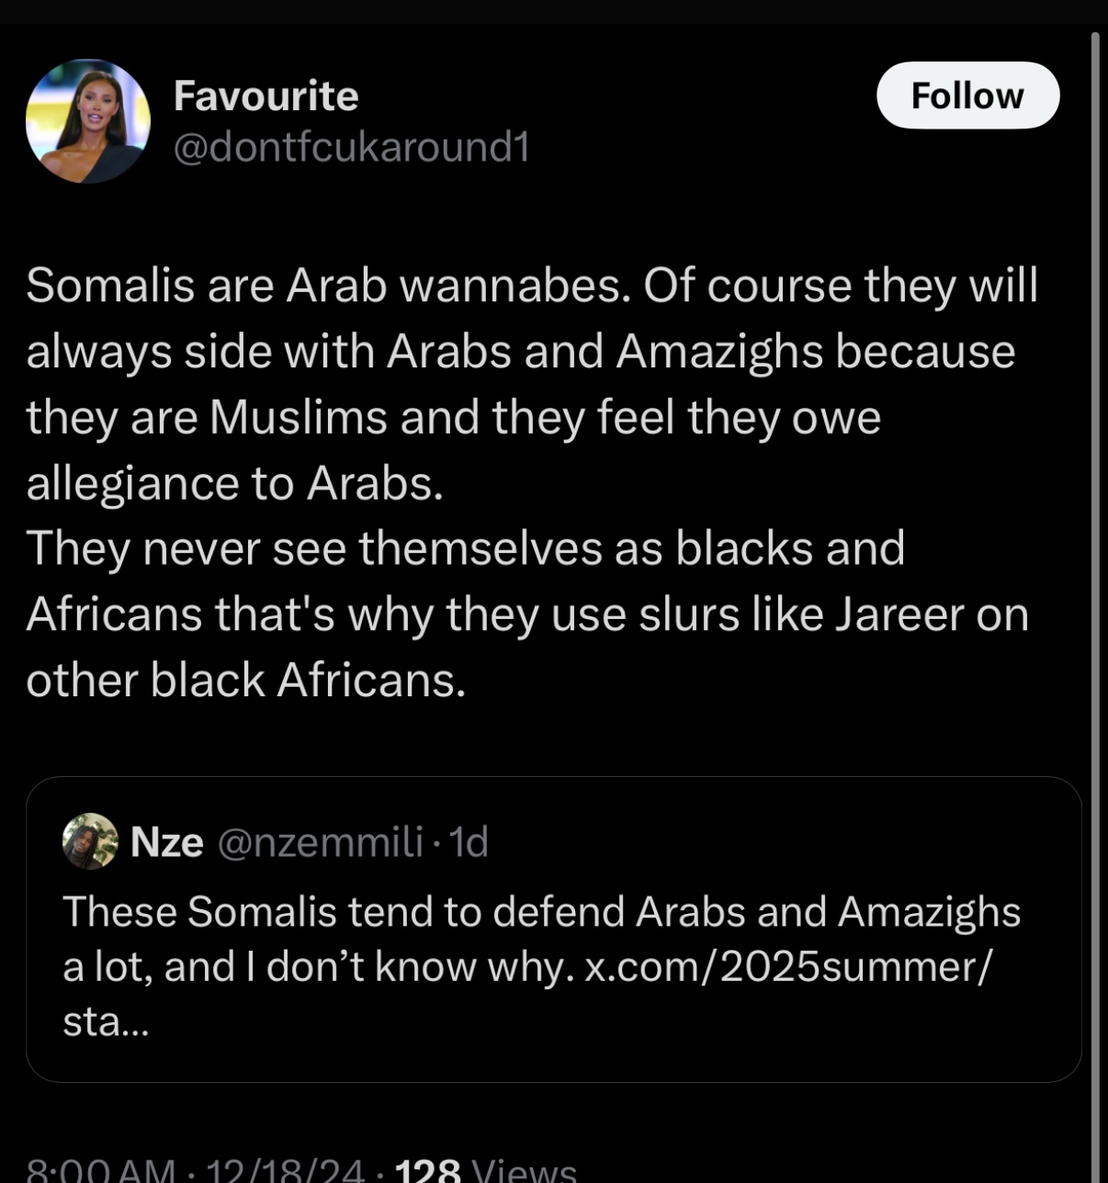The height and width of the screenshot is (1183, 1108).
Task: Click "other black Africans" closing line
Action: point(246,681)
